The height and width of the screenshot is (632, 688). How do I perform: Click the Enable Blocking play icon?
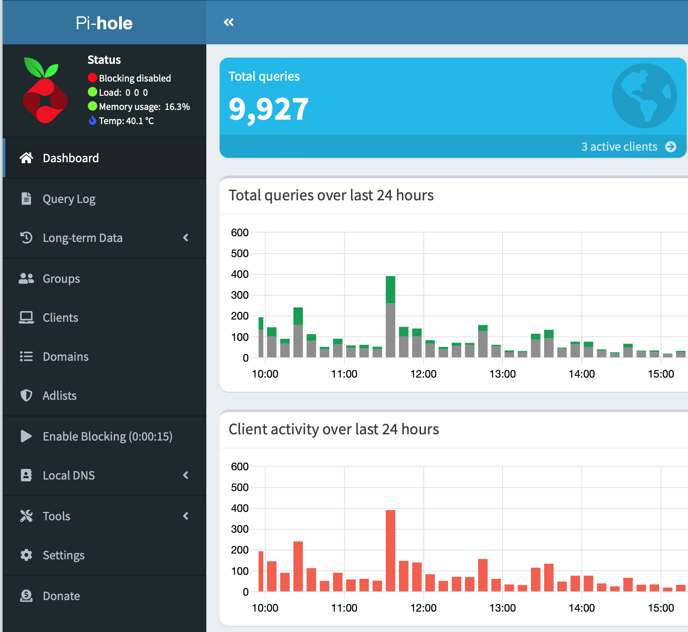pos(27,436)
